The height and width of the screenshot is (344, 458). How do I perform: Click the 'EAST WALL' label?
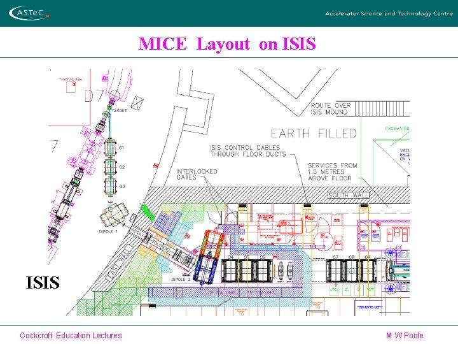pos(118,263)
